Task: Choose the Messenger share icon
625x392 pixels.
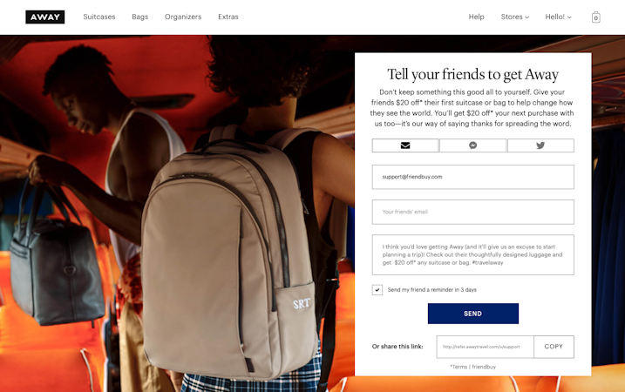Action: pos(472,145)
